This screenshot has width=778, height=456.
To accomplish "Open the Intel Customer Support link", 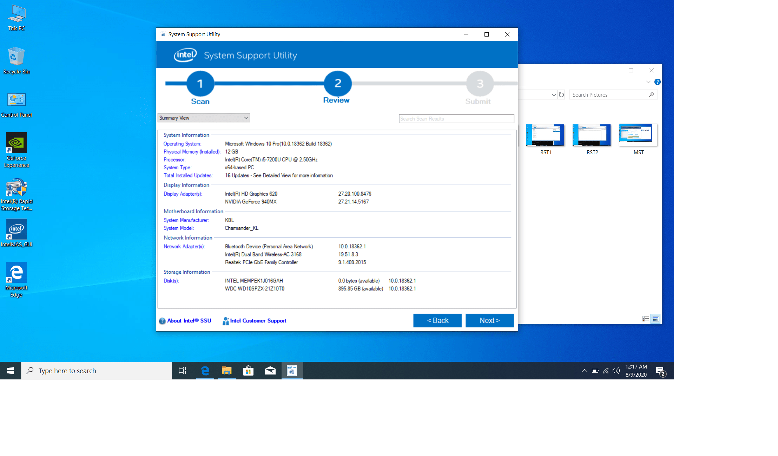I will 258,320.
